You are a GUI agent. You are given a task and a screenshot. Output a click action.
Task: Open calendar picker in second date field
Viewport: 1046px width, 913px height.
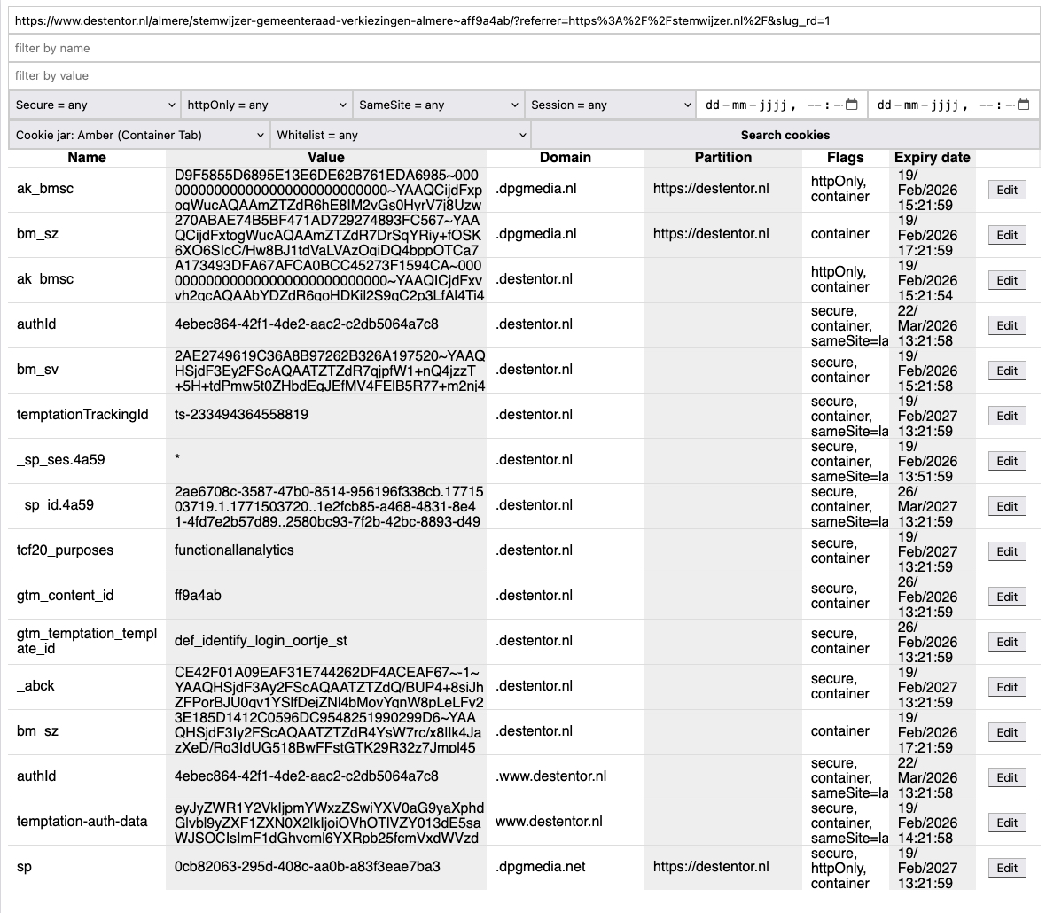[1023, 105]
